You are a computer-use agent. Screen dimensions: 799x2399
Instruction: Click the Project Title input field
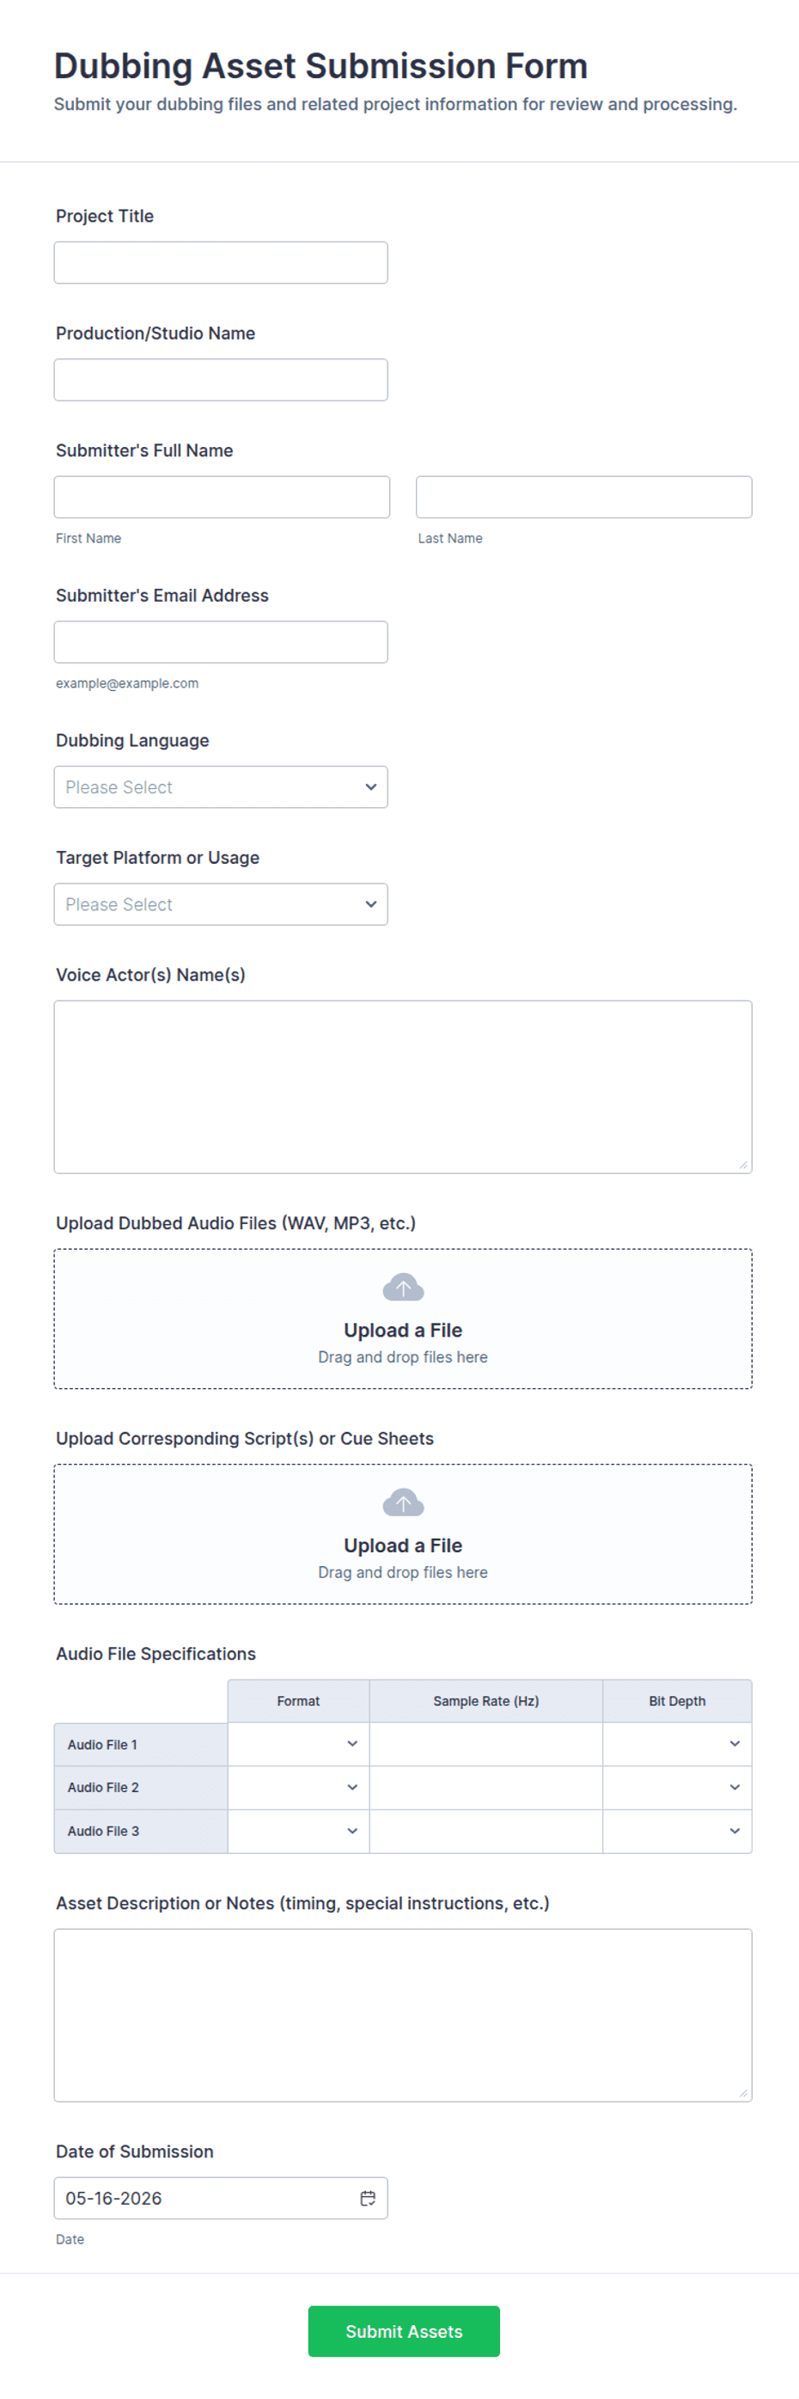(221, 263)
